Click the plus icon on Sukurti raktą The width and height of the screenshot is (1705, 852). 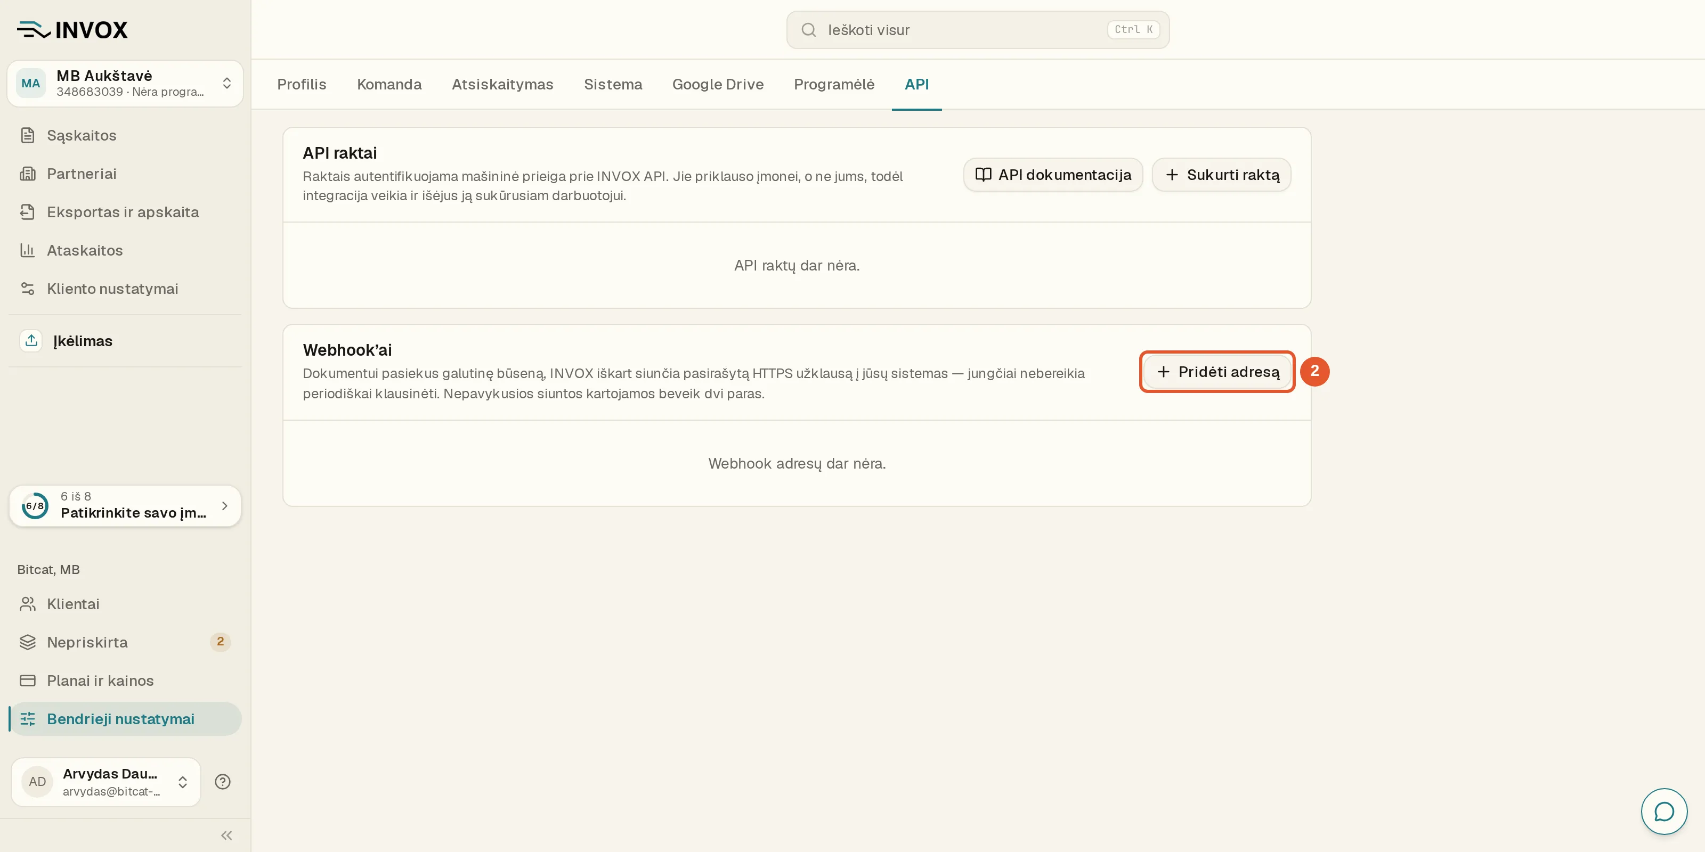coord(1172,175)
